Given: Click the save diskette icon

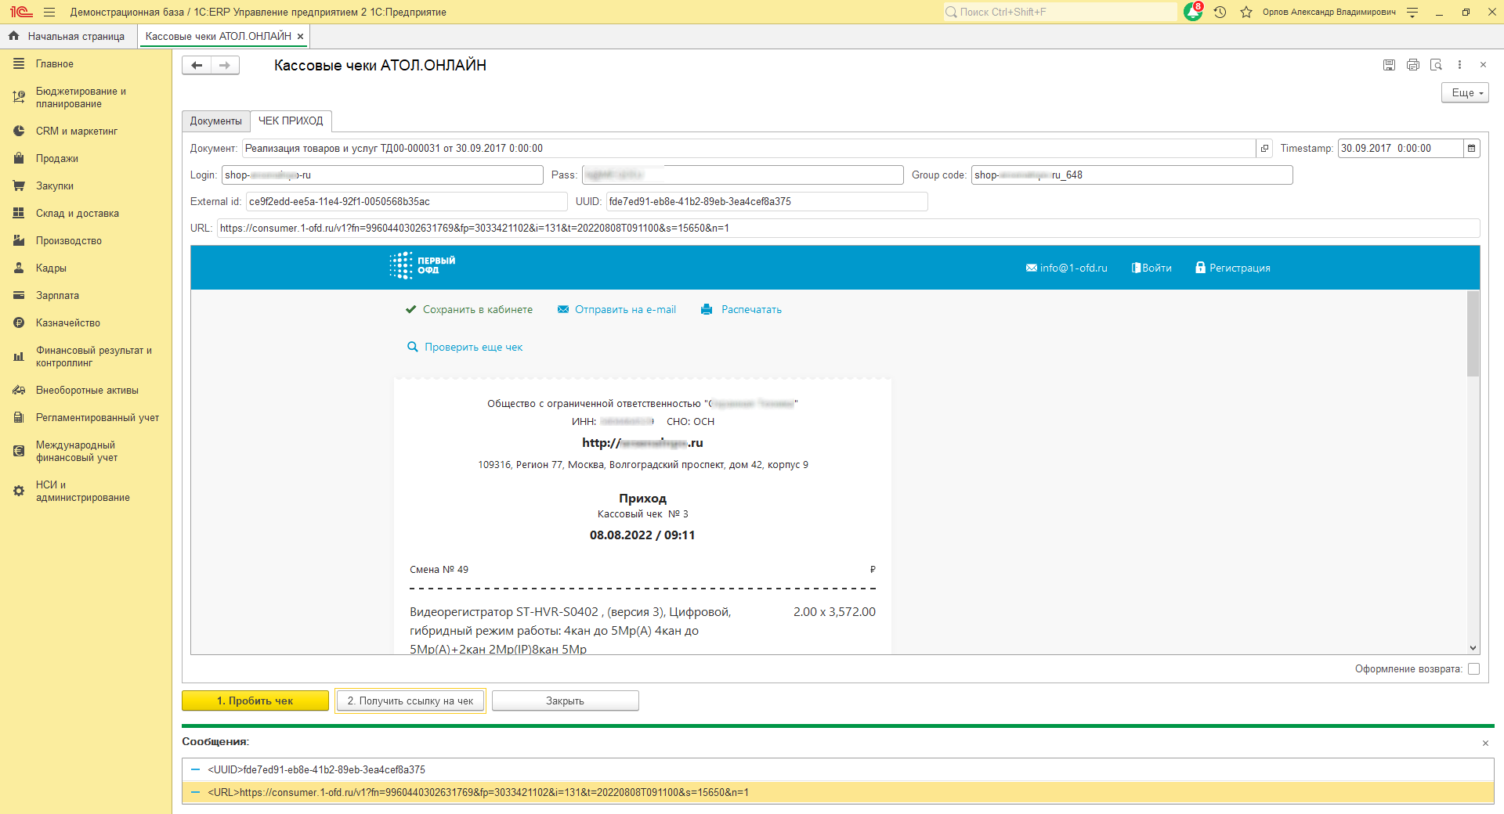Looking at the screenshot, I should point(1389,65).
